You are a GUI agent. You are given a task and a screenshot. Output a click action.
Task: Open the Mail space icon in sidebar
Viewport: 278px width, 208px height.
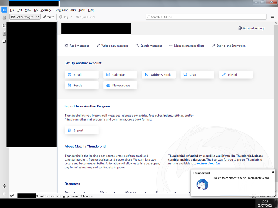click(x=4, y=10)
